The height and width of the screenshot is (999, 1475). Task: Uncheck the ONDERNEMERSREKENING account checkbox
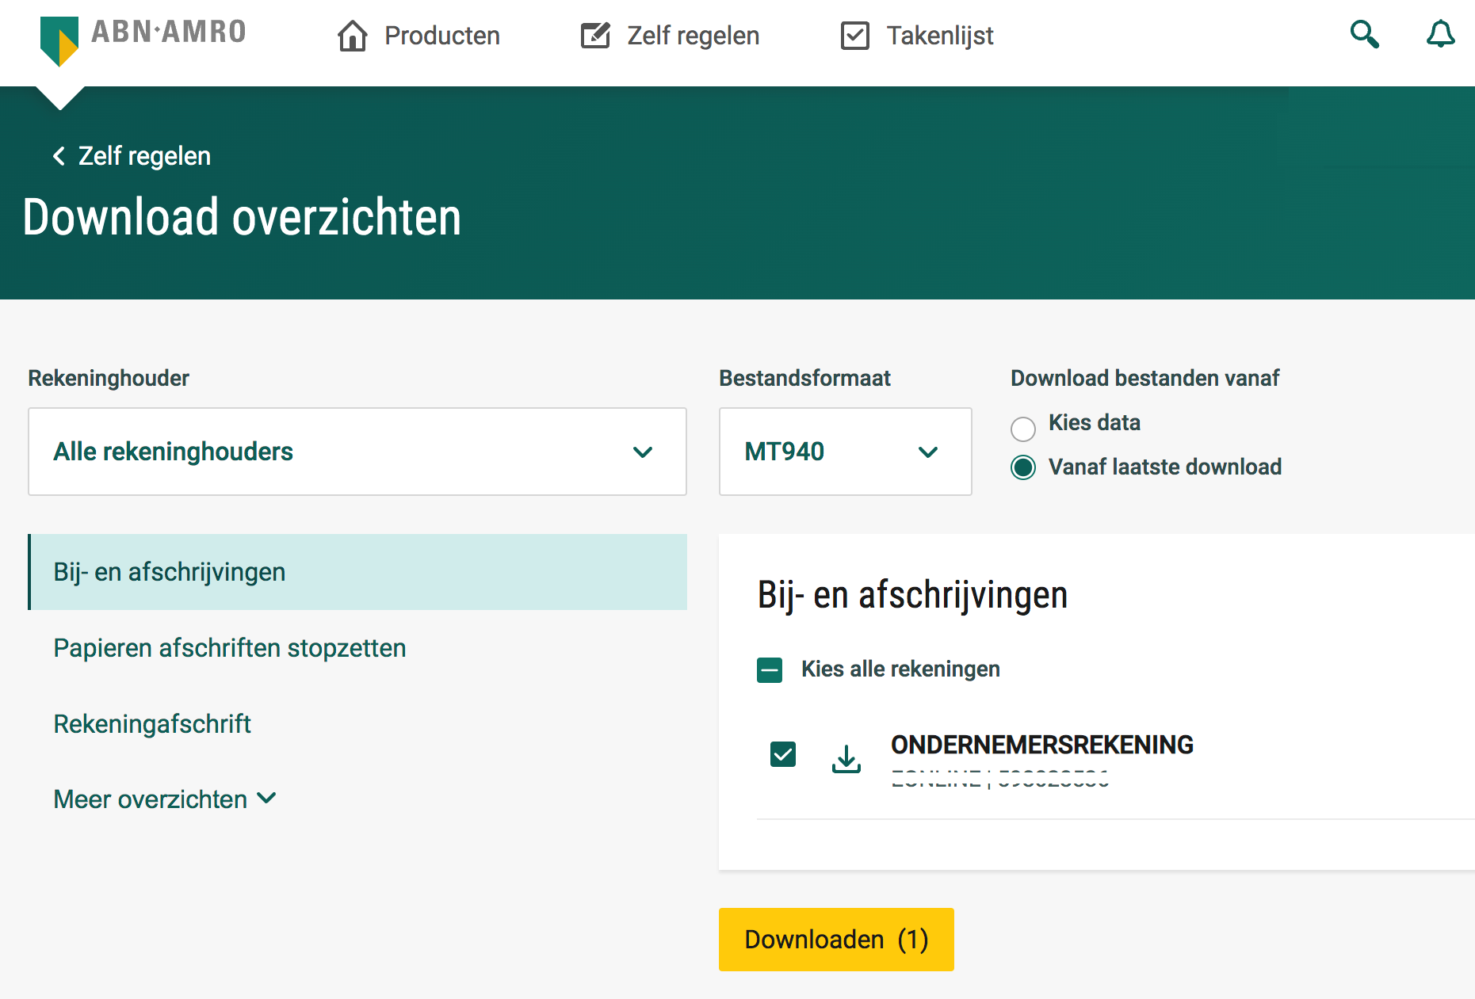coord(782,755)
